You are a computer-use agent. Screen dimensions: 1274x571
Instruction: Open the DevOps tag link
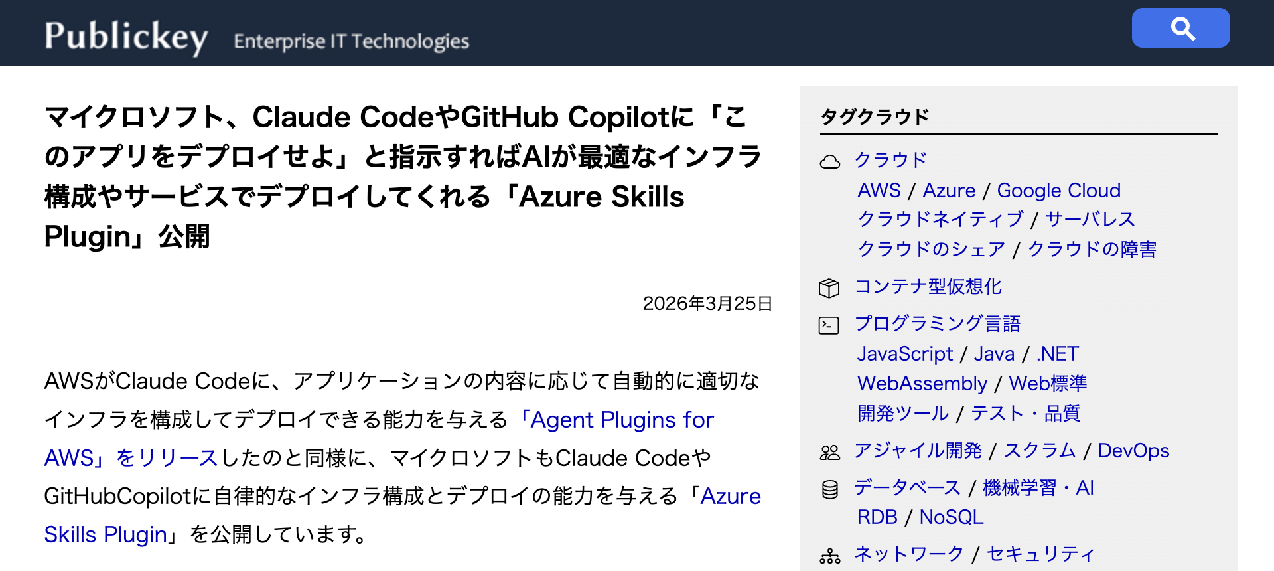(1133, 451)
